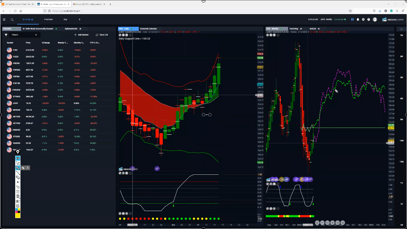Pick the cyan color swatch
The width and height of the screenshot is (407, 229).
(x=17, y=210)
